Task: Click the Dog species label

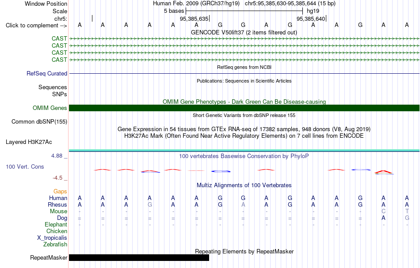Action: click(62, 218)
